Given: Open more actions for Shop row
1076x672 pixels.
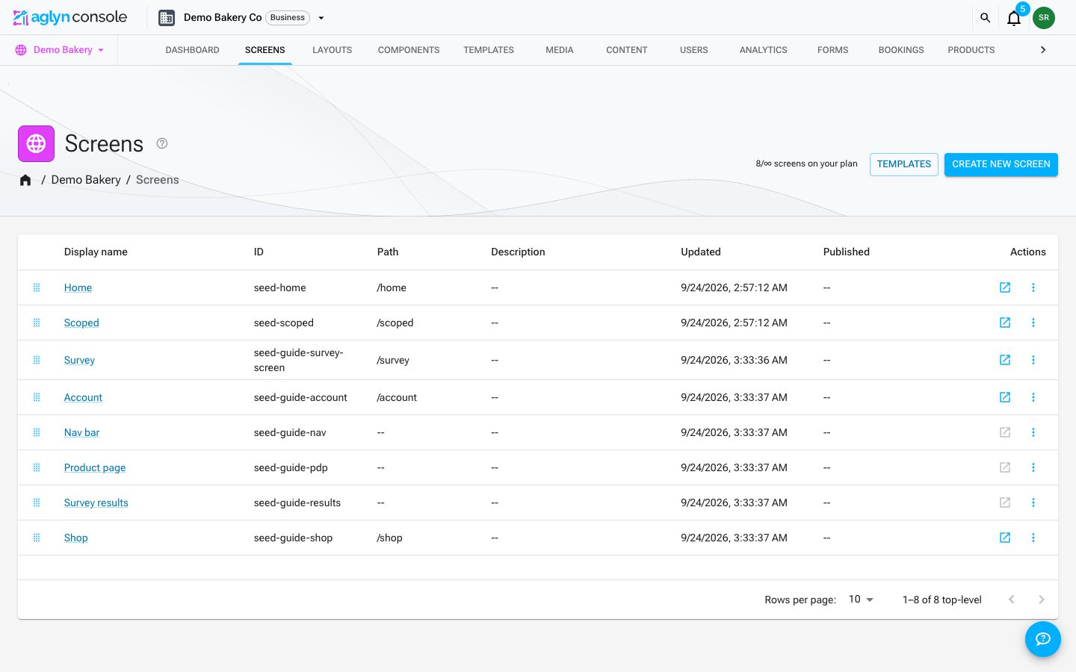Looking at the screenshot, I should tap(1033, 538).
